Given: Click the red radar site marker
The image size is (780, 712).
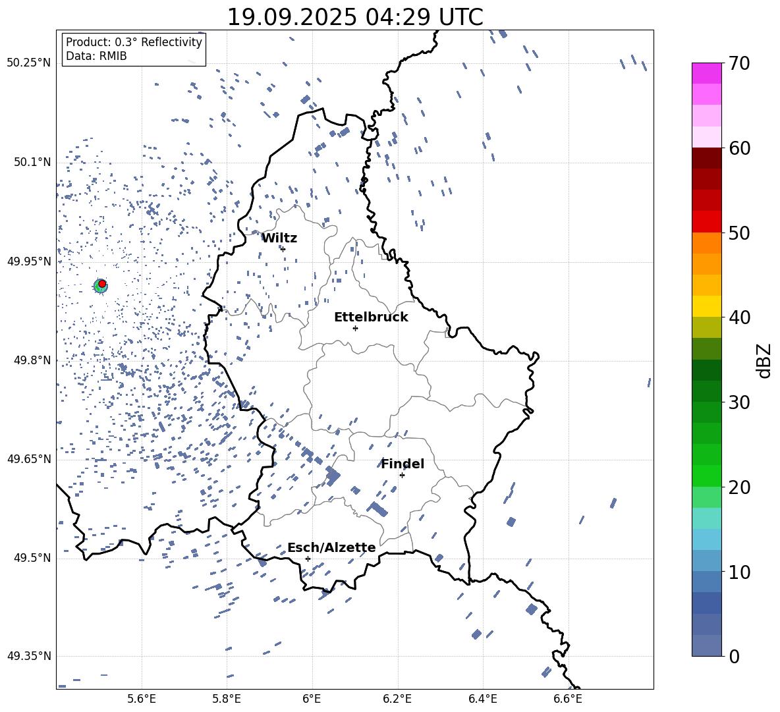Looking at the screenshot, I should [102, 284].
